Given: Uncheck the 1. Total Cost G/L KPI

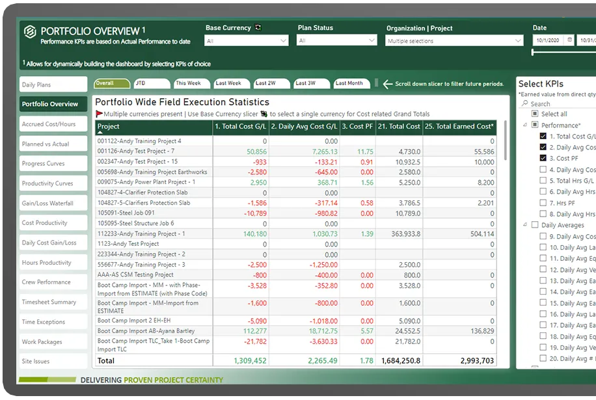Looking at the screenshot, I should click(x=543, y=137).
